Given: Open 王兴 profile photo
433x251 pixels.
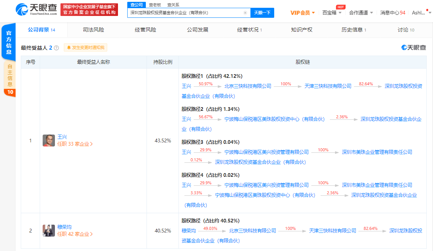Looking at the screenshot, I should 49,141.
